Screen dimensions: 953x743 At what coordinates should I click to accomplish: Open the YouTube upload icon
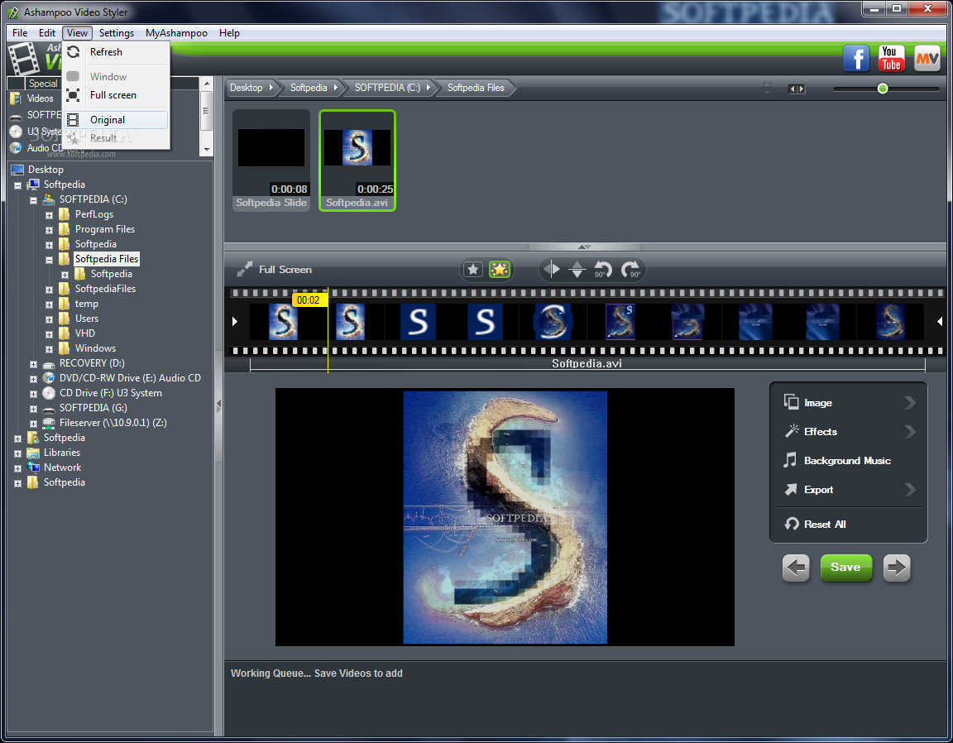click(x=891, y=59)
